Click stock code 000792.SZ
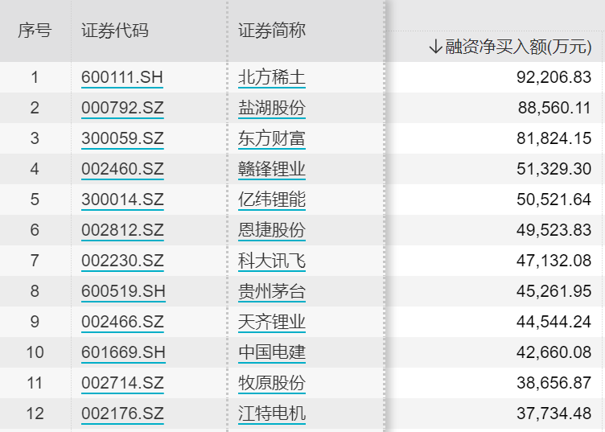Screen dimensions: 605x432 click(x=122, y=109)
